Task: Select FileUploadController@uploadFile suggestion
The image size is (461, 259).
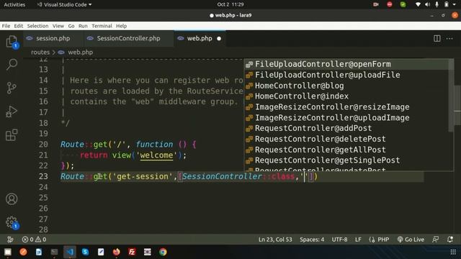Action: tap(346, 75)
